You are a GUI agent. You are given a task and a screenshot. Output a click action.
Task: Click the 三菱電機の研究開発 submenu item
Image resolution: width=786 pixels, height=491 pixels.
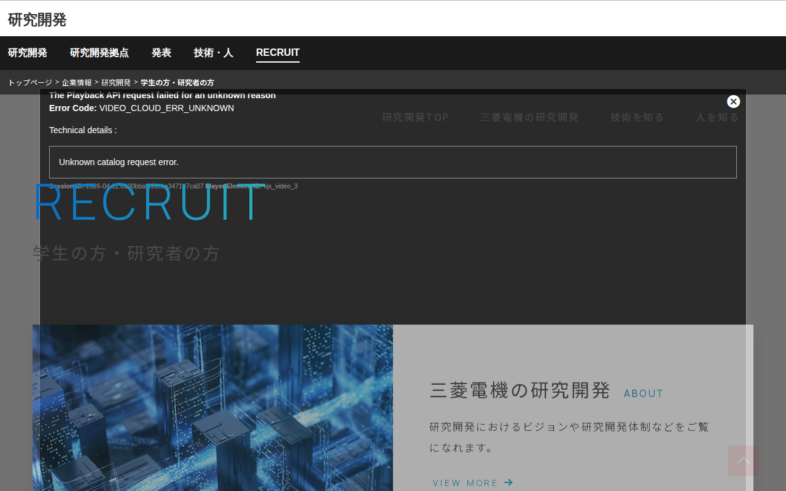[530, 117]
